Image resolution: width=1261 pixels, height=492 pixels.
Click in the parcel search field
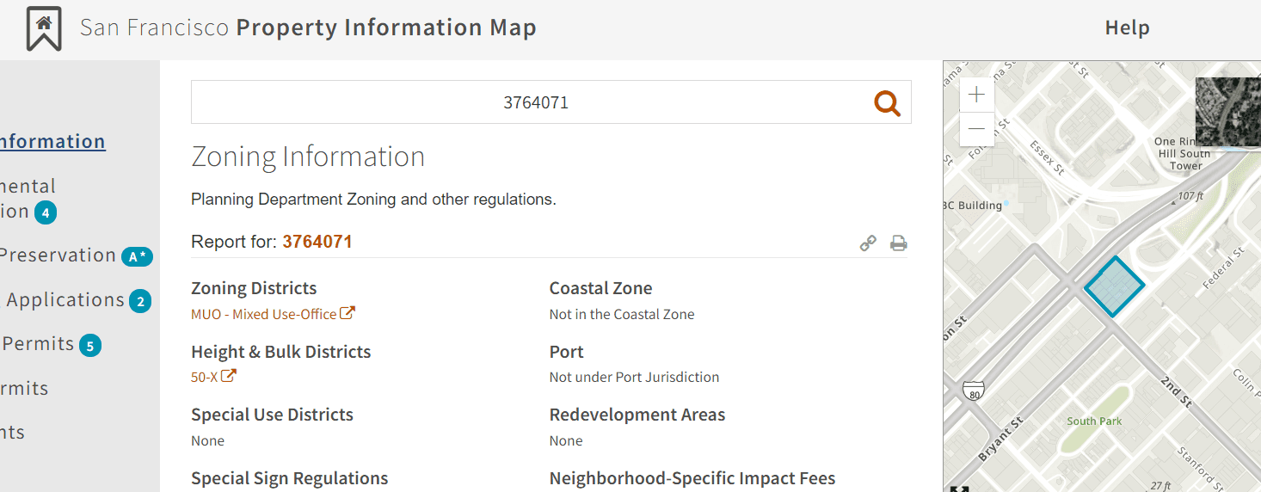point(533,103)
